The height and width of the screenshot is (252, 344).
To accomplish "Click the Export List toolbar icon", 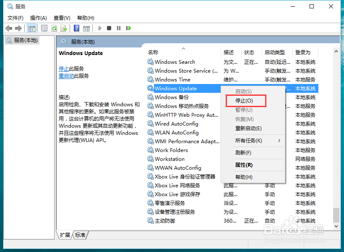I will tap(64, 28).
